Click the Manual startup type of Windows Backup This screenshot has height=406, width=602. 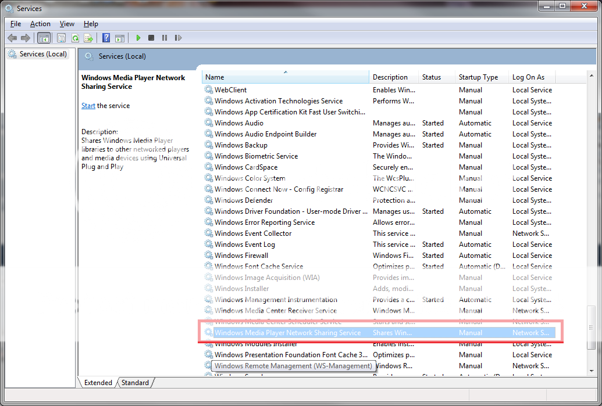click(471, 145)
